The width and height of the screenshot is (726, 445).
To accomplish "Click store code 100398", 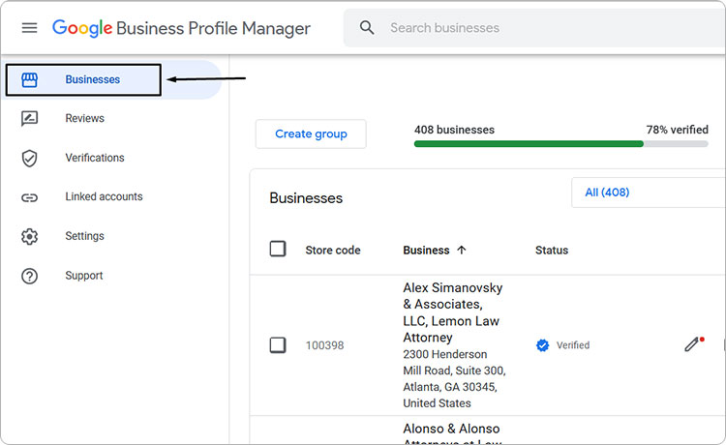I will 324,345.
